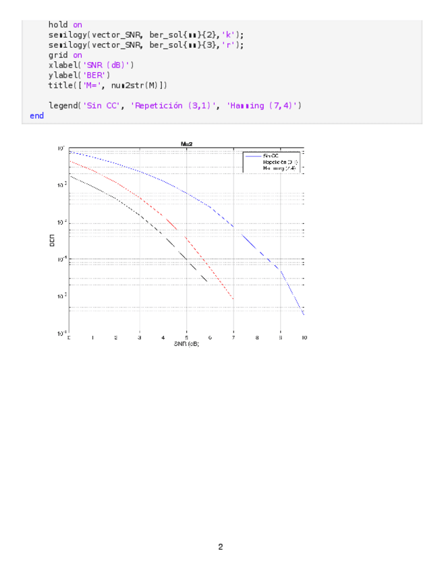This screenshot has width=442, height=572.
Task: Click the Repetición legend entry in plot
Action: pyautogui.click(x=279, y=162)
